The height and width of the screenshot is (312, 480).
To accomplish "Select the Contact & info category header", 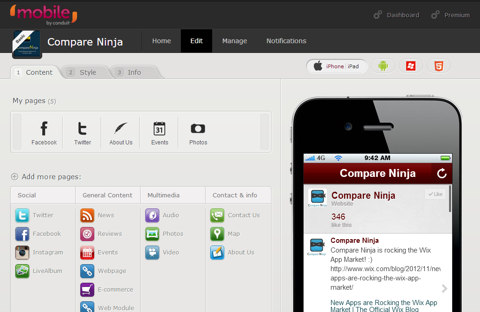I will (x=238, y=195).
